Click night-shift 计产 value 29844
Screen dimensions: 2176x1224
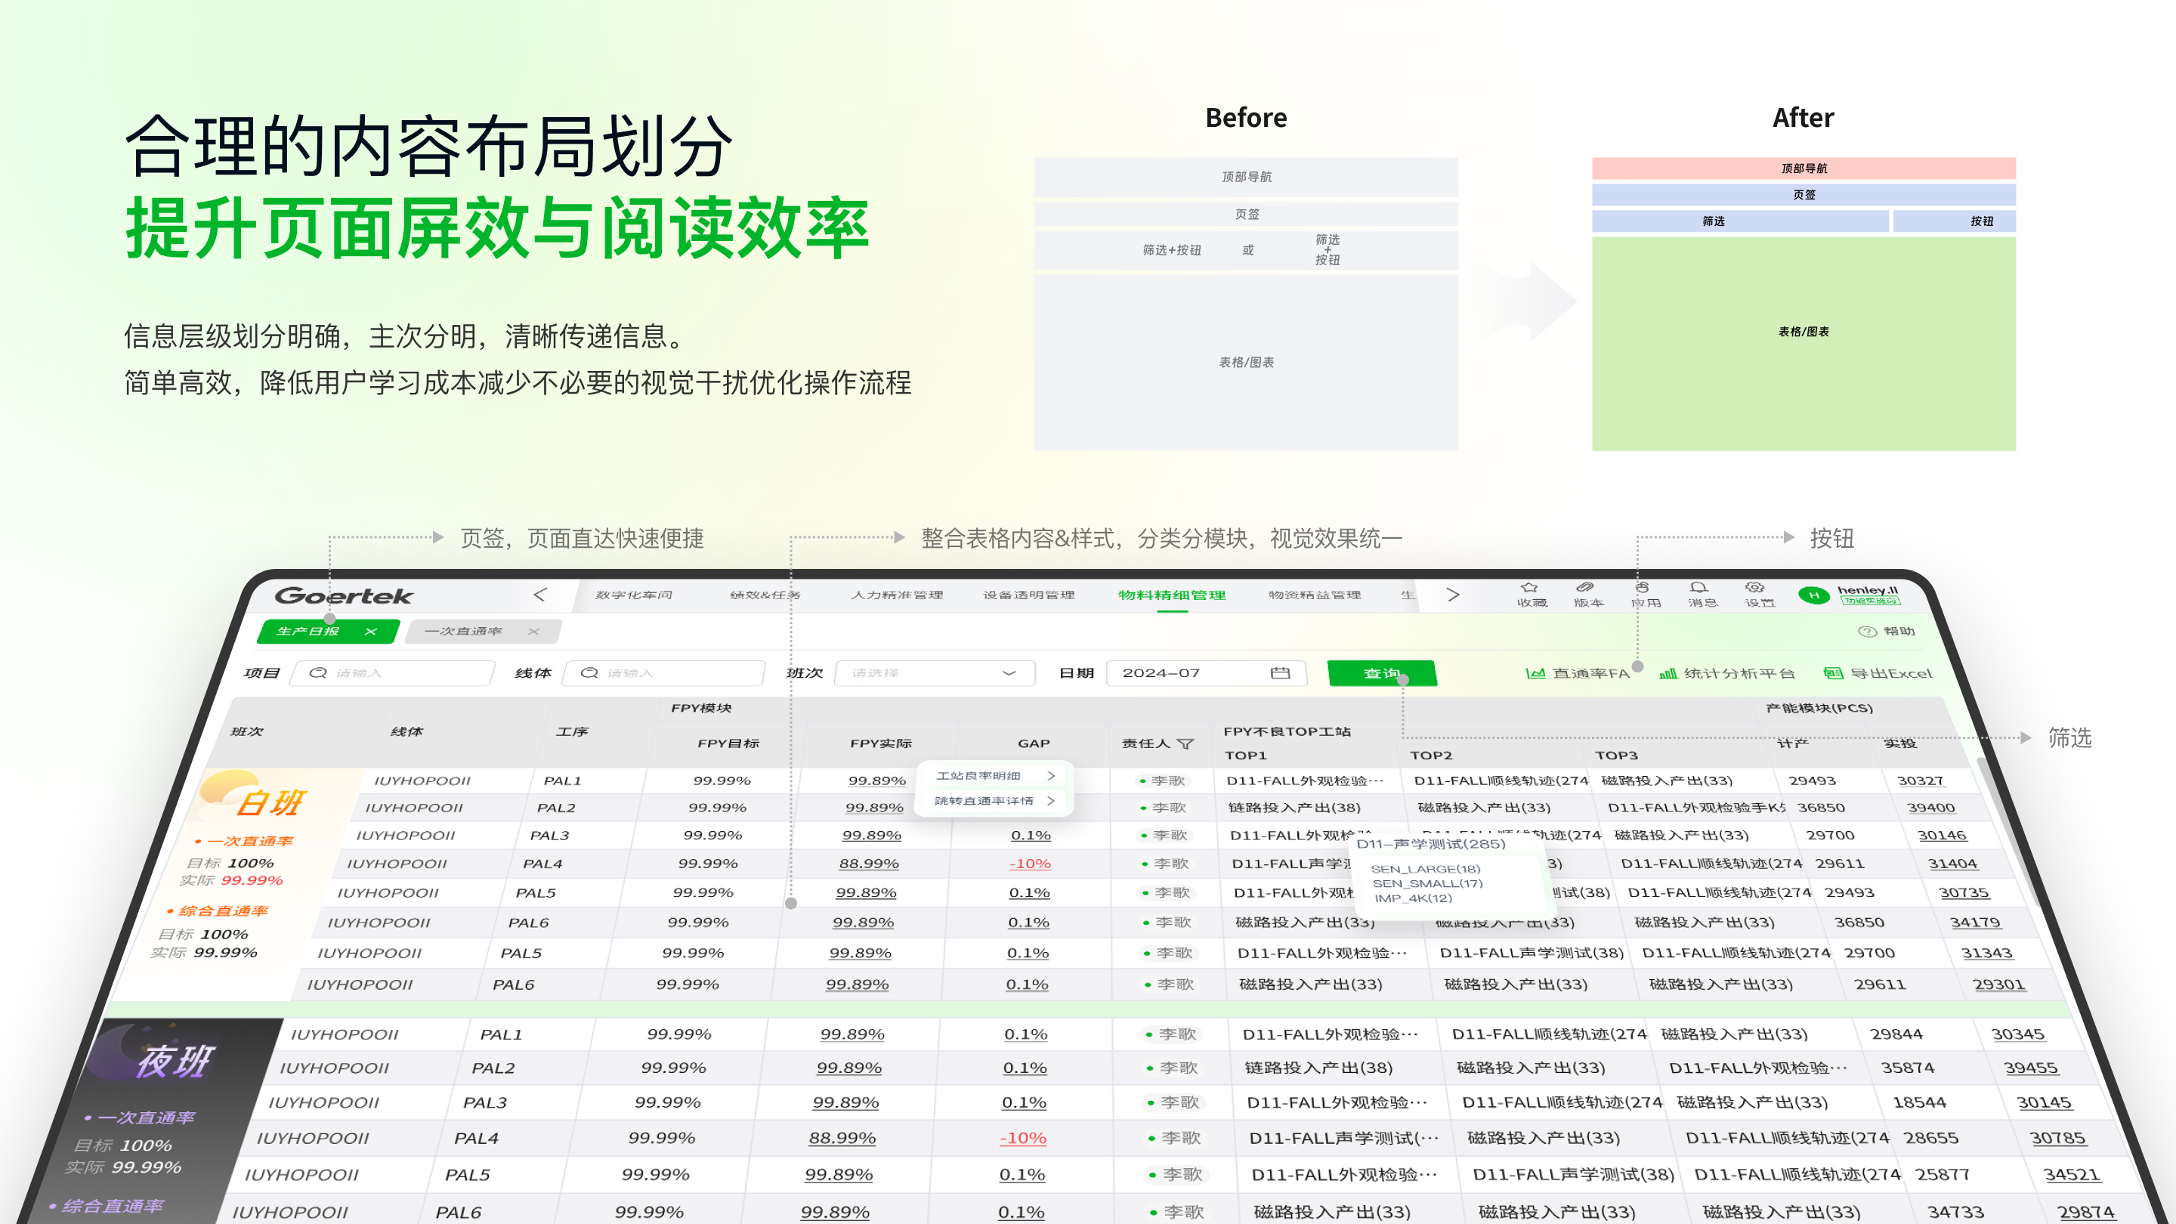(x=1896, y=1034)
